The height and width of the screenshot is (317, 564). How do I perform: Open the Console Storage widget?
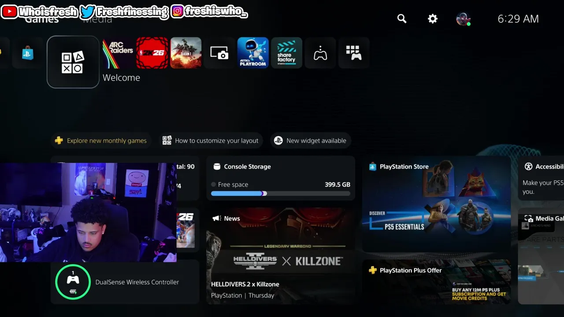281,178
